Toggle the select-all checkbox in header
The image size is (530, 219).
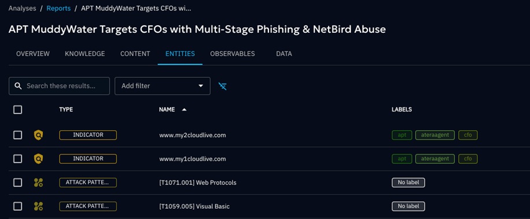17,109
